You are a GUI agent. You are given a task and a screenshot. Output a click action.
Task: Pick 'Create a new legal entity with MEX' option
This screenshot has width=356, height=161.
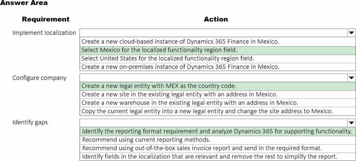[x=159, y=86]
